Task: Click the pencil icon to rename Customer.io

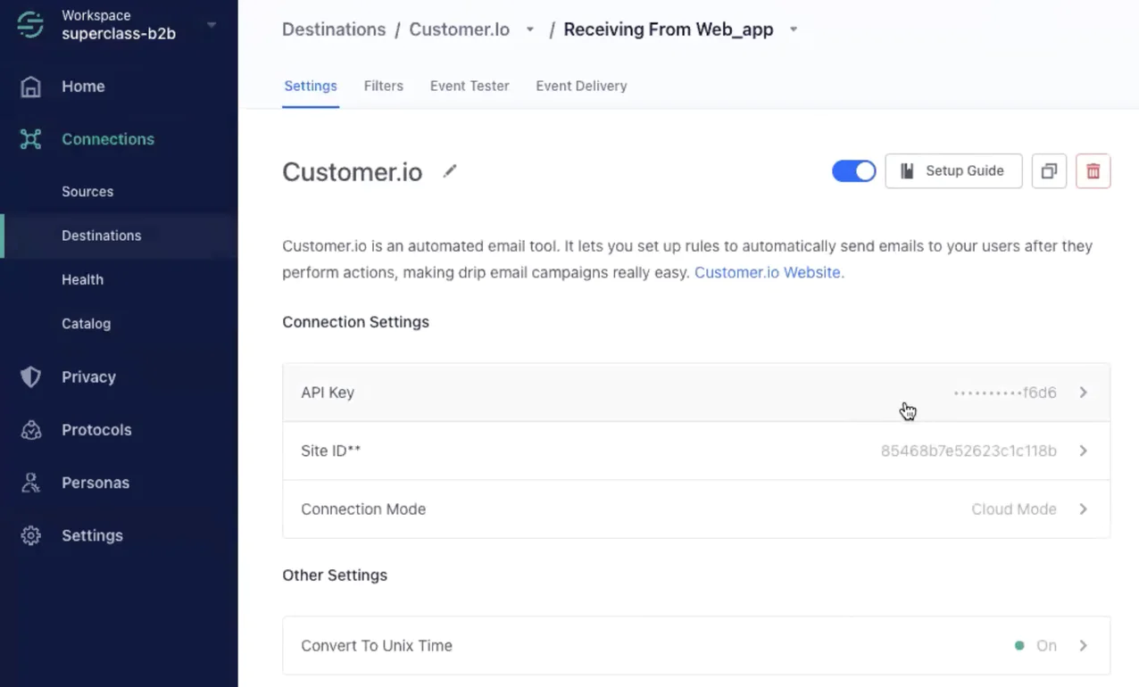Action: [450, 170]
